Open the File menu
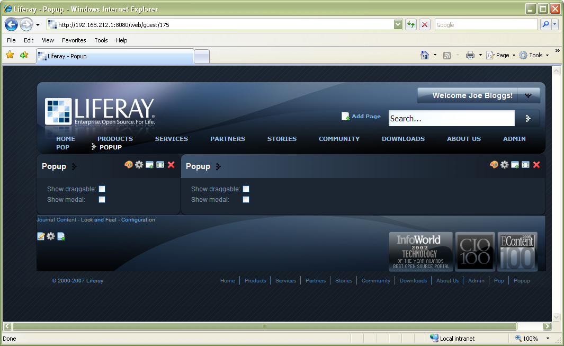 coord(11,40)
